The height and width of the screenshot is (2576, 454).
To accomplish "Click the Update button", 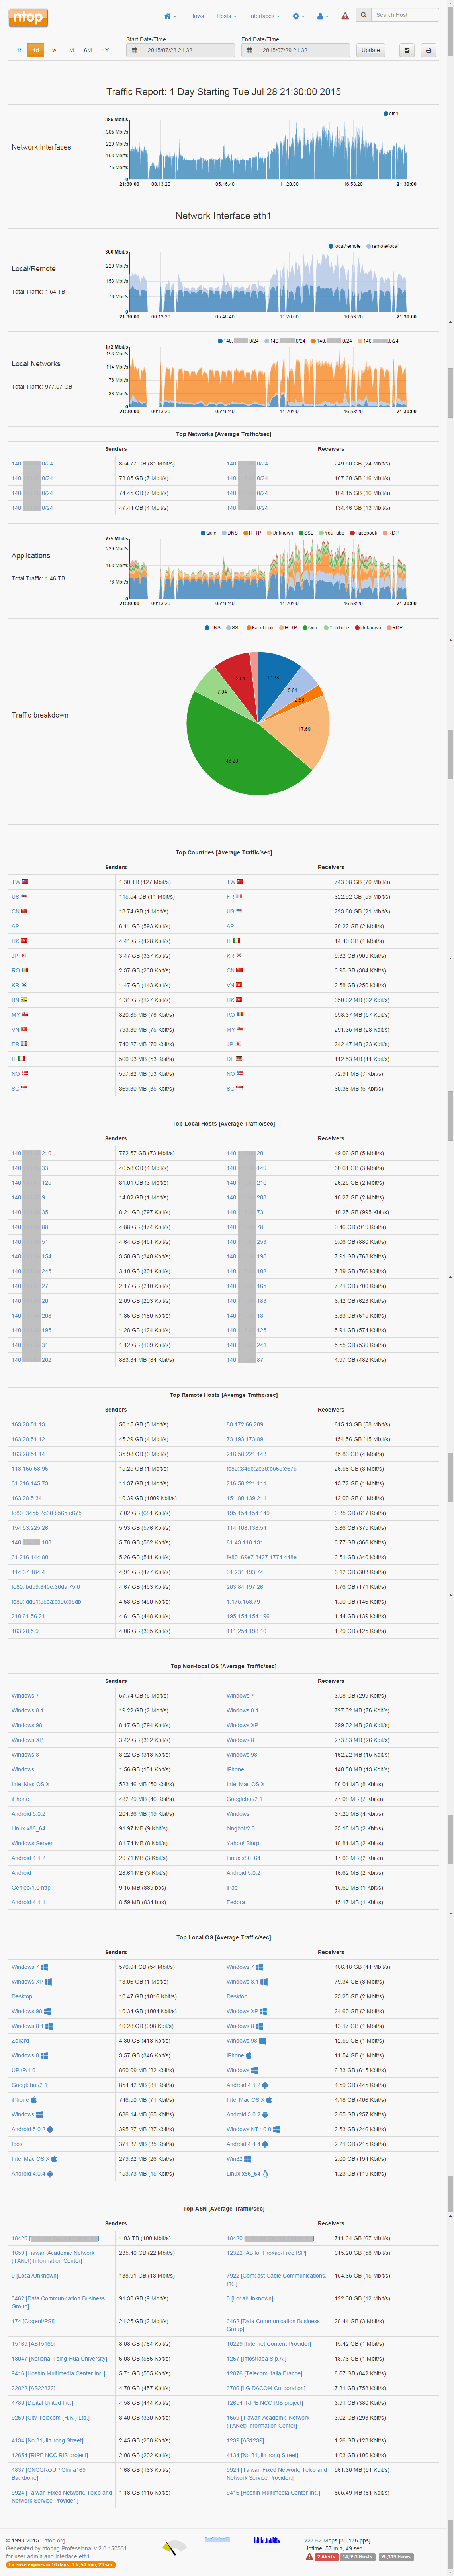I will 370,50.
